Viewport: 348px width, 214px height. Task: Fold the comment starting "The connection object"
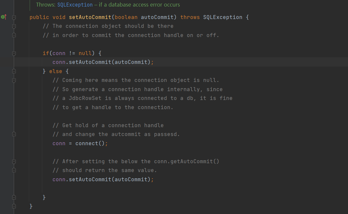coord(14,26)
